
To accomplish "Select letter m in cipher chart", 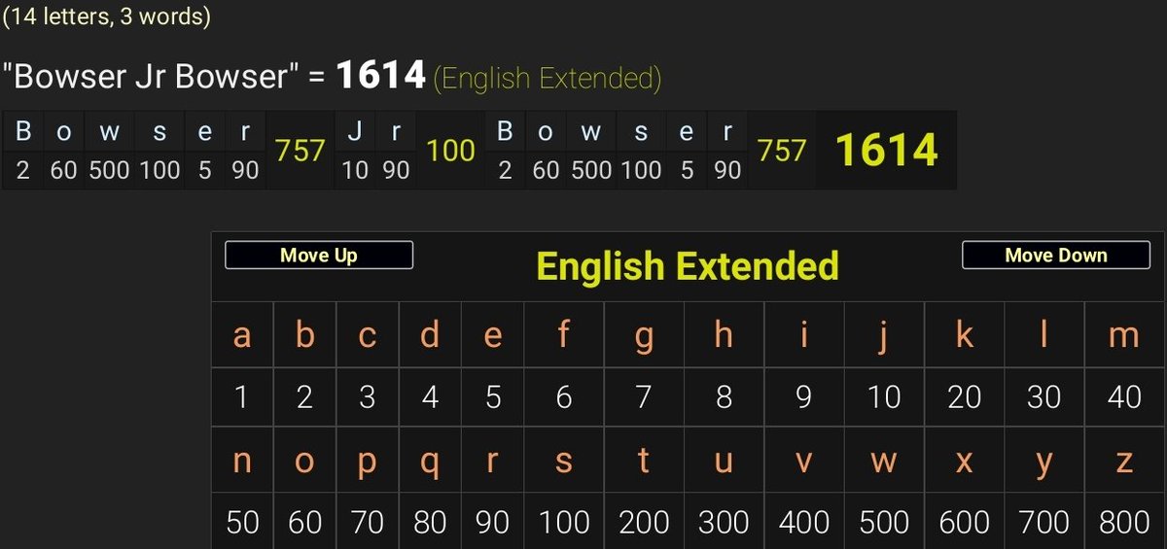I will tap(1124, 335).
